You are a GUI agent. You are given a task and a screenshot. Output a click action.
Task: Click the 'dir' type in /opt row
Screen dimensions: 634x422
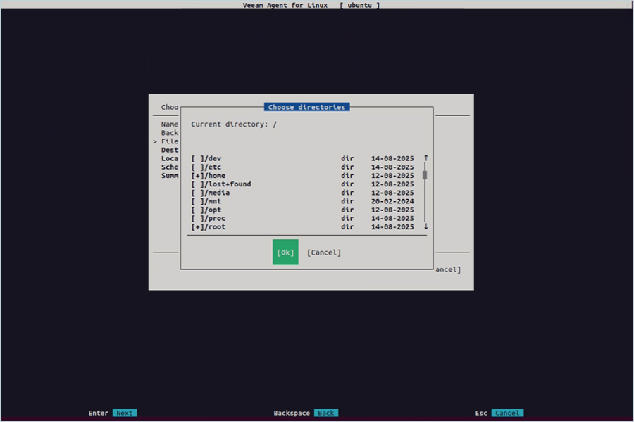(x=347, y=210)
